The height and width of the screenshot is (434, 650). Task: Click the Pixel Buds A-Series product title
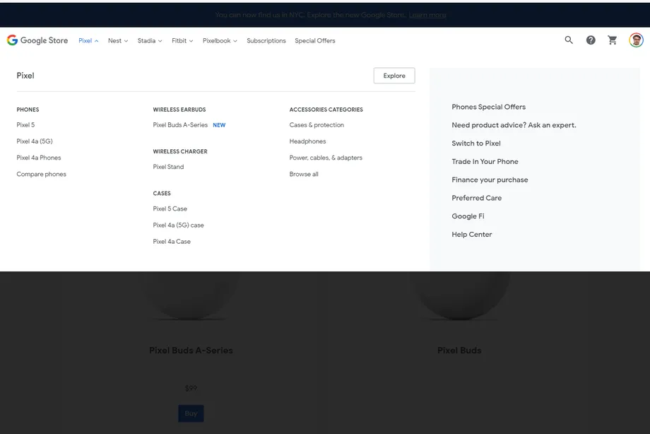point(191,350)
